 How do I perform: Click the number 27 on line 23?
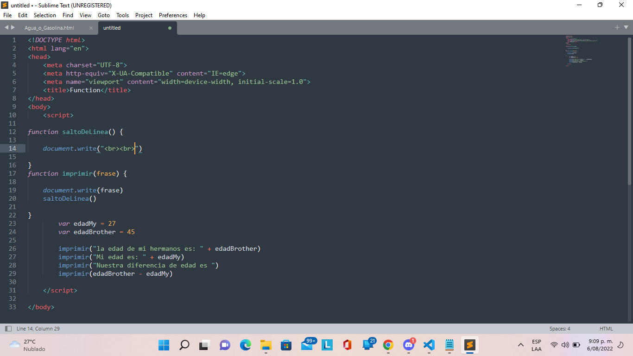pos(112,223)
